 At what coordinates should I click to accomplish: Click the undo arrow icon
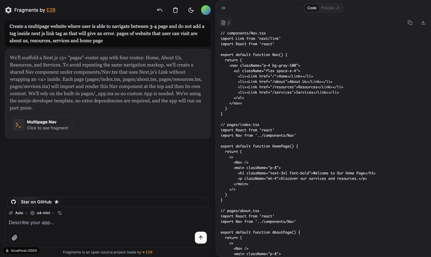(x=160, y=10)
